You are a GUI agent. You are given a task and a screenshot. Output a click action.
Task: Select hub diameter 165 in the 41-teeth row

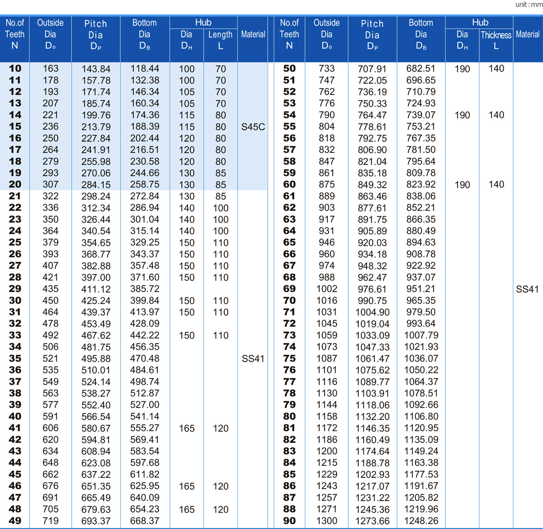[x=187, y=428]
